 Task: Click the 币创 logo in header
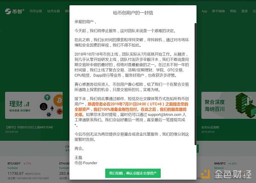click(x=15, y=11)
